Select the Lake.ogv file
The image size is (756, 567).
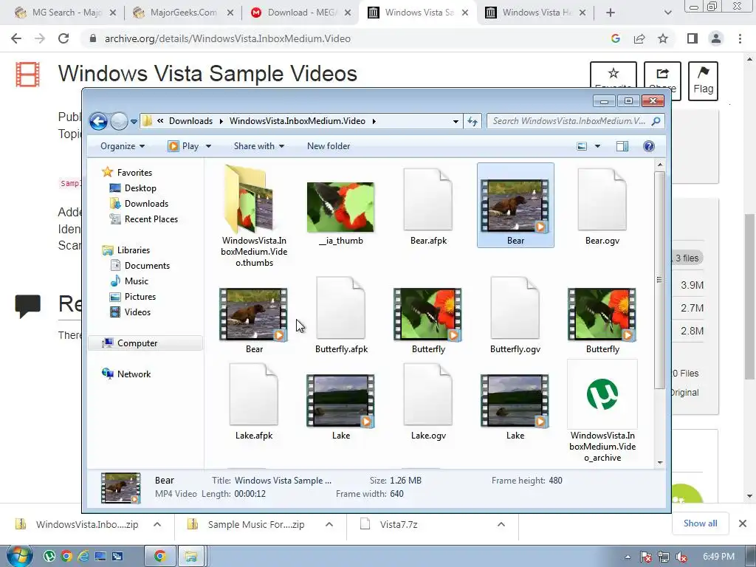click(x=428, y=401)
